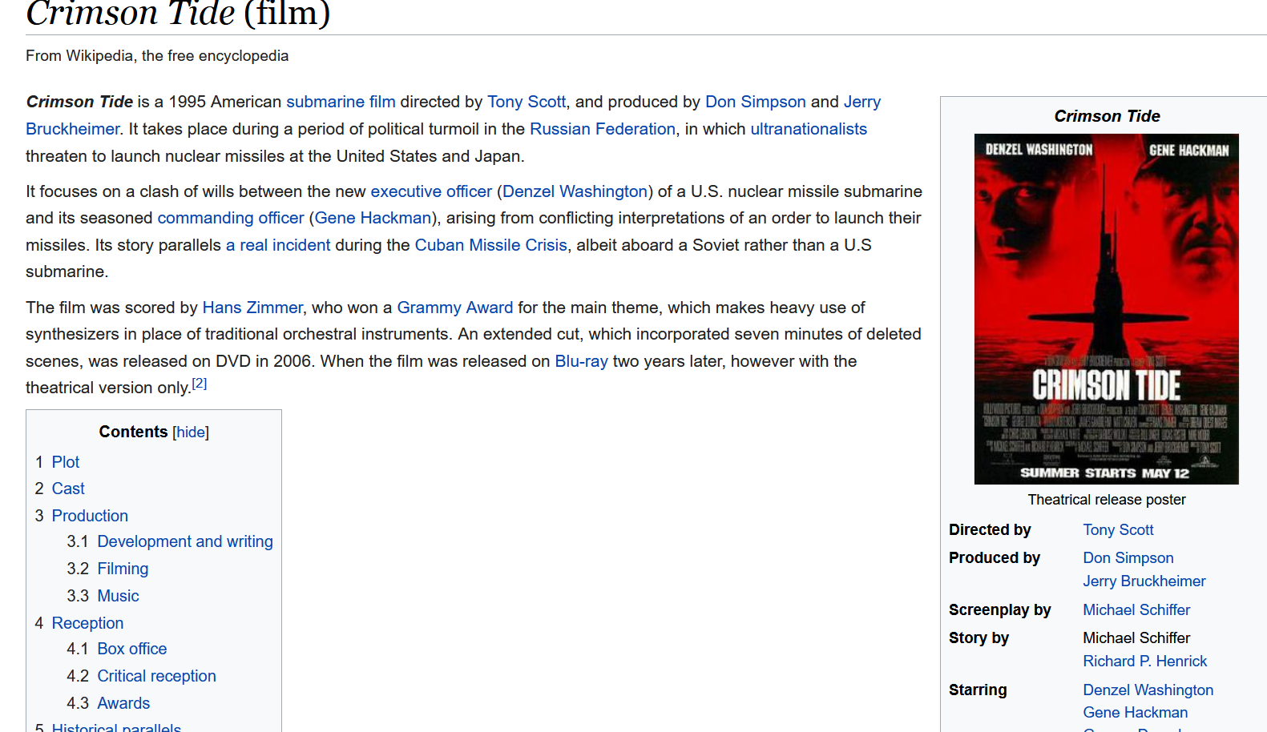Open the Bruckheimer link in intro paragraph
Image resolution: width=1267 pixels, height=732 pixels.
pos(72,129)
